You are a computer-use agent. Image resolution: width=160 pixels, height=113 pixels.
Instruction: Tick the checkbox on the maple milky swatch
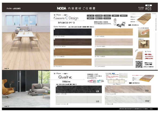click(95, 39)
